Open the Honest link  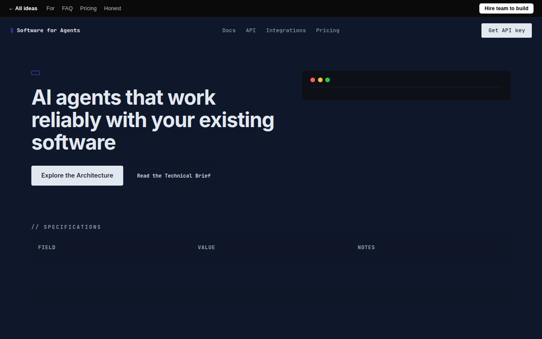(x=113, y=8)
